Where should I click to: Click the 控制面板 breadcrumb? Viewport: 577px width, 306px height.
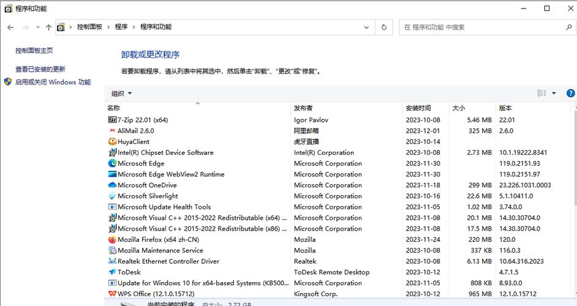click(x=89, y=27)
